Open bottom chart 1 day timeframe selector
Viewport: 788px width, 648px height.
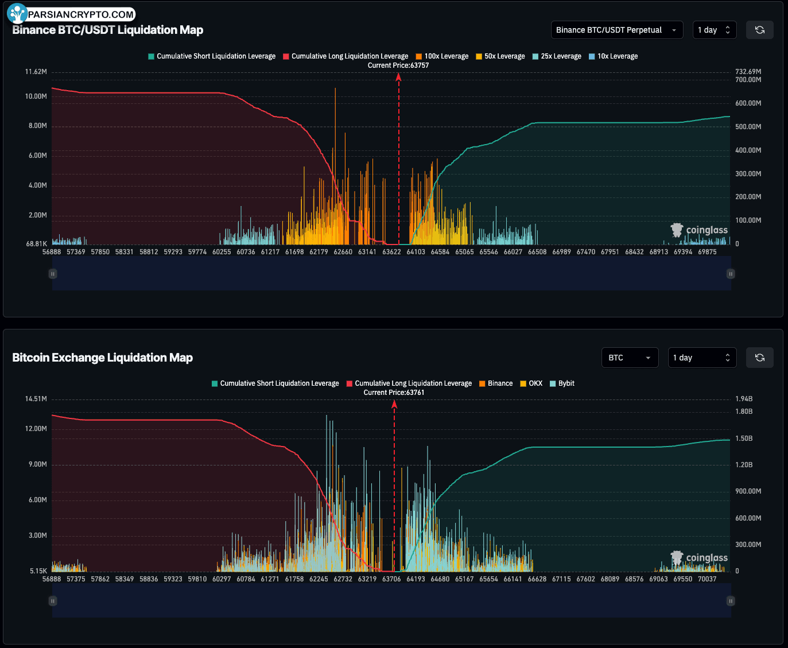point(701,358)
